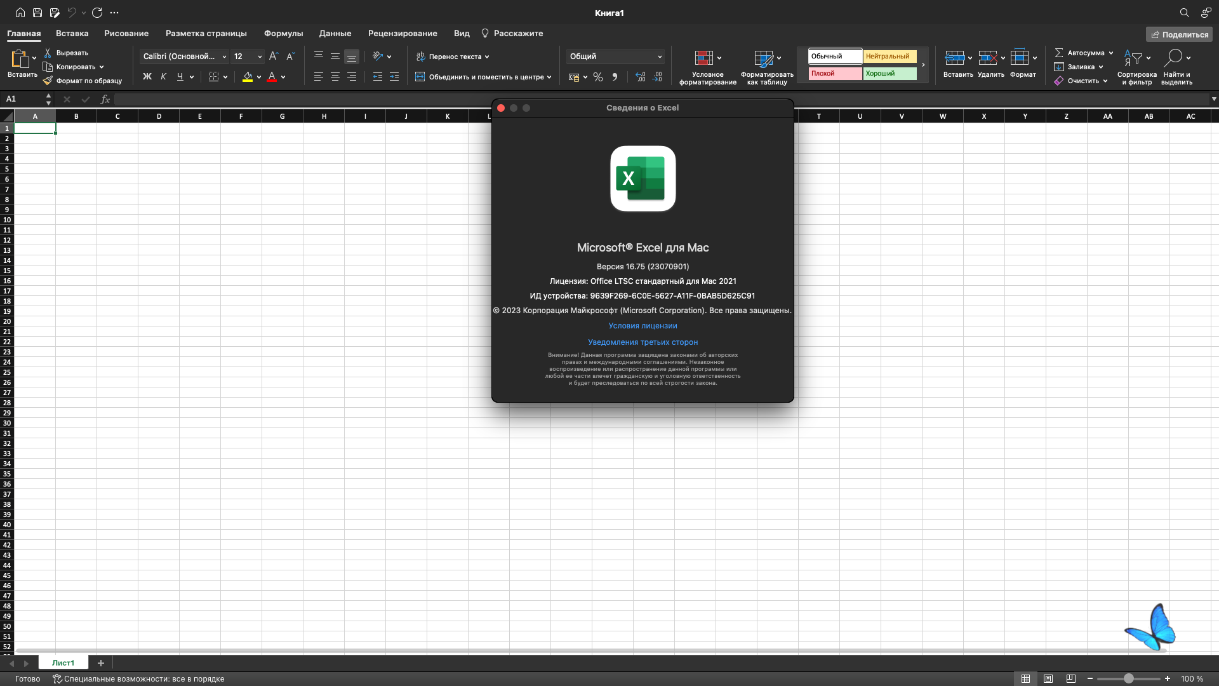Expand the formula bar chevron
Image resolution: width=1219 pixels, height=686 pixels.
[1214, 99]
